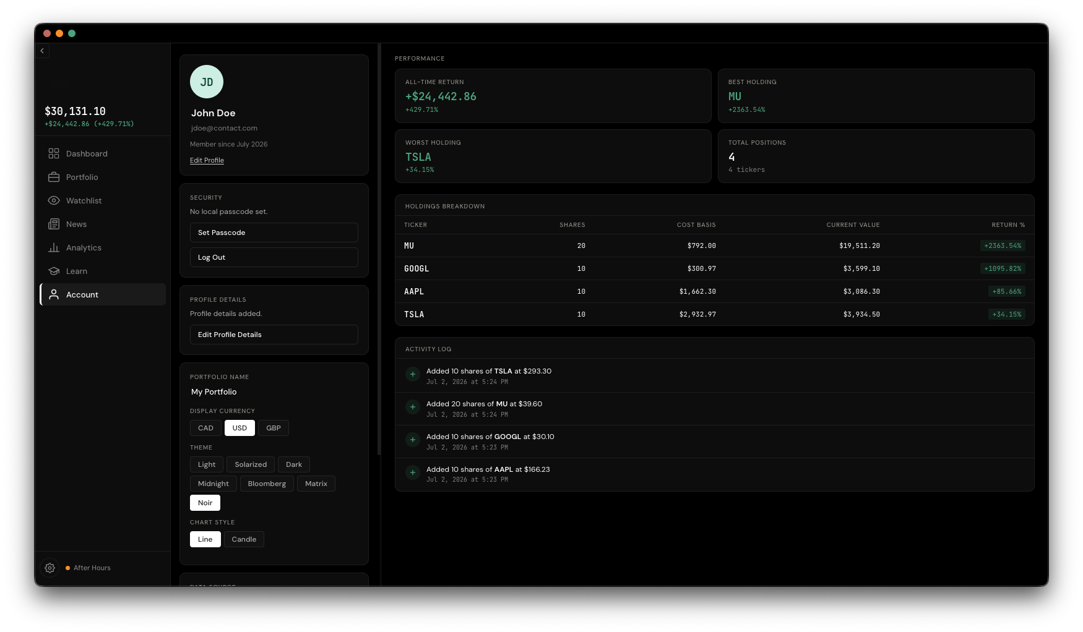Click the All-Time Return value +$24,442.86
1083x632 pixels.
pos(441,96)
